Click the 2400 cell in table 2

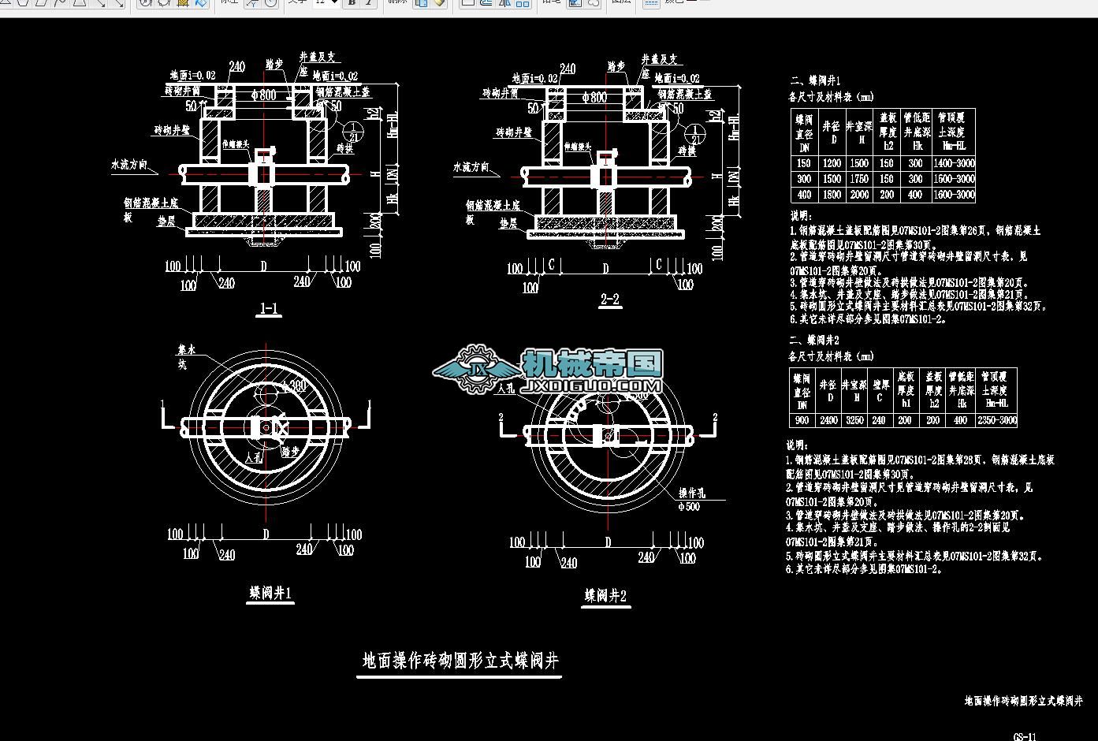coord(828,421)
